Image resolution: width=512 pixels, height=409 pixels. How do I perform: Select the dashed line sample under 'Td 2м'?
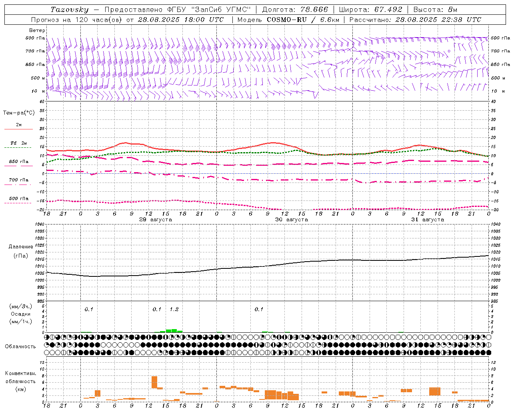[x=18, y=148]
